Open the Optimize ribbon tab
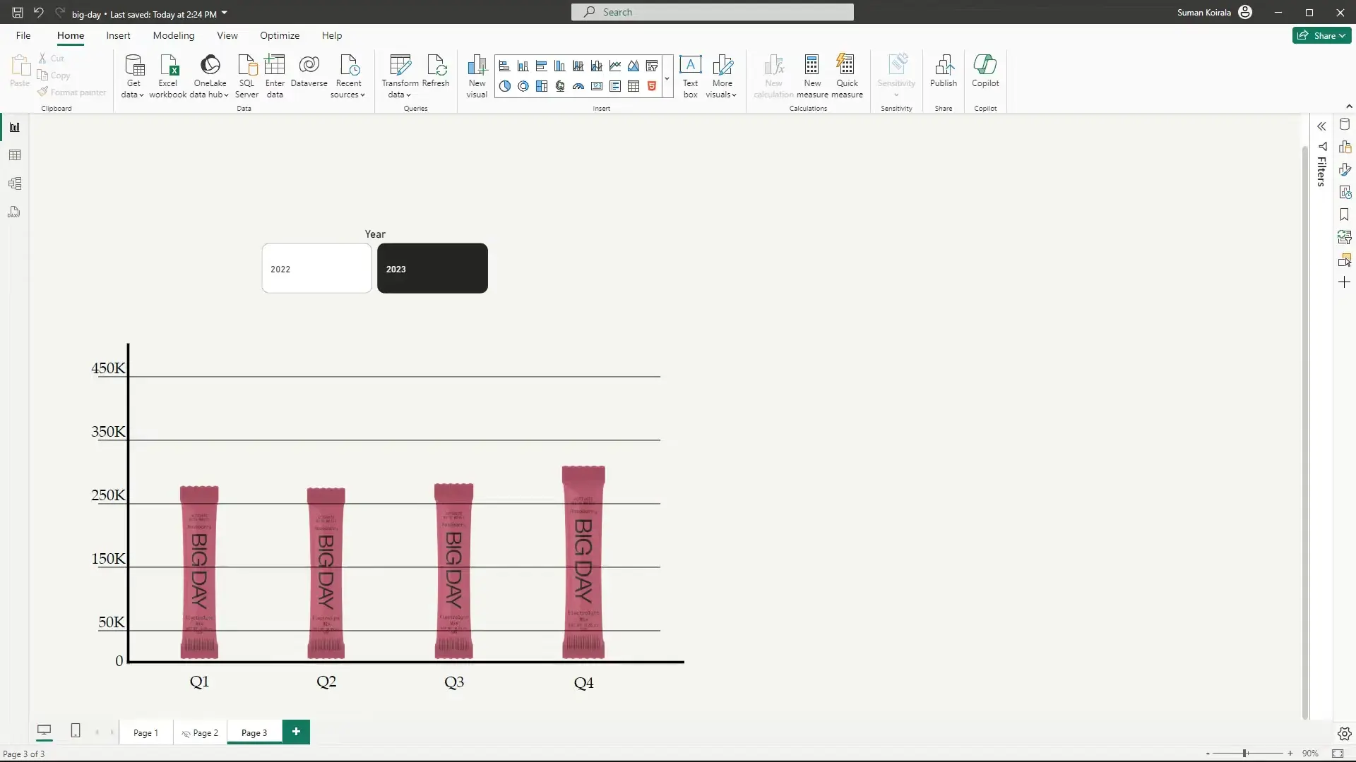Image resolution: width=1356 pixels, height=762 pixels. [x=279, y=35]
